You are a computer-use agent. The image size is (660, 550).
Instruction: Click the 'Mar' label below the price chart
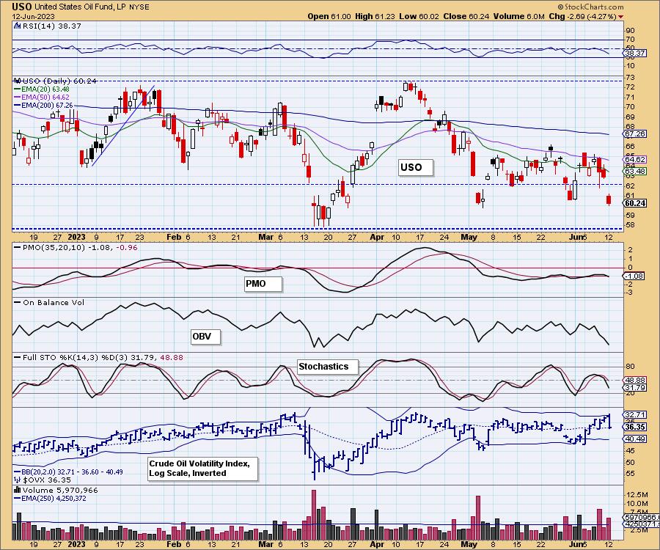265,237
